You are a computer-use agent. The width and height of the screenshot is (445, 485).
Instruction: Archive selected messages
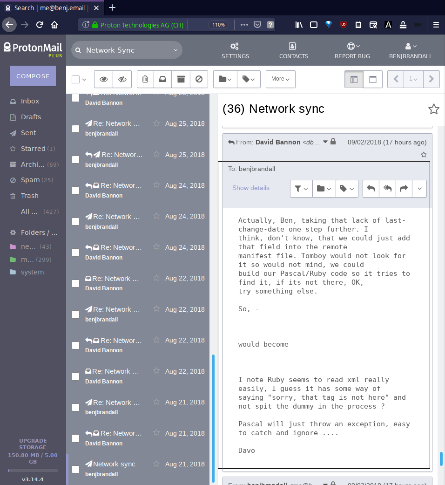point(181,79)
